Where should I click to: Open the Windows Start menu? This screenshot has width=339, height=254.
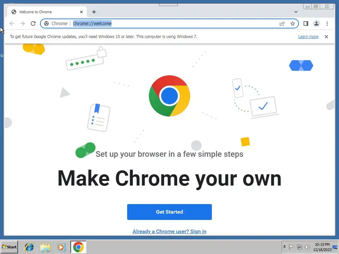coord(9,247)
